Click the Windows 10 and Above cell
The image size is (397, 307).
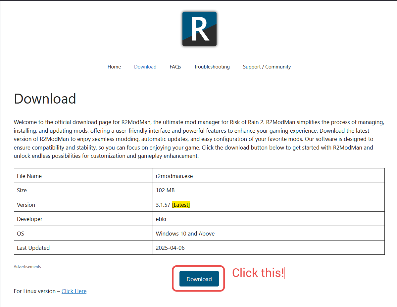[185, 234]
